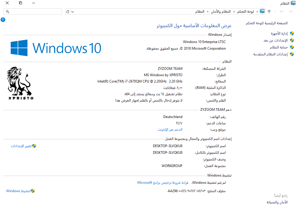The height and width of the screenshot is (210, 296).
Task: Open 'الإعدادات عن بعد' remote settings link
Action: (275, 40)
